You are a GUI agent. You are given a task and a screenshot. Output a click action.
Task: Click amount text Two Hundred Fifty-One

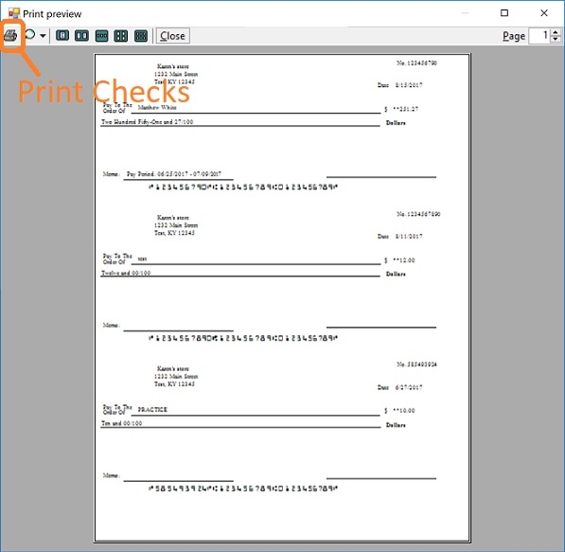pyautogui.click(x=148, y=122)
